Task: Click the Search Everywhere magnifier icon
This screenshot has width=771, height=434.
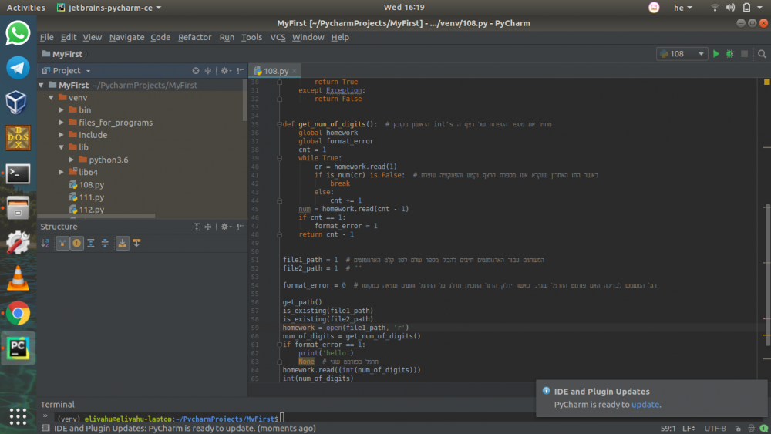Action: point(760,54)
